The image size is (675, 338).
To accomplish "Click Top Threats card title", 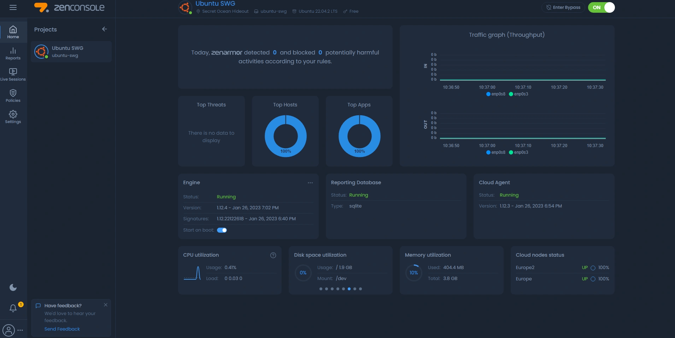I will pyautogui.click(x=211, y=105).
